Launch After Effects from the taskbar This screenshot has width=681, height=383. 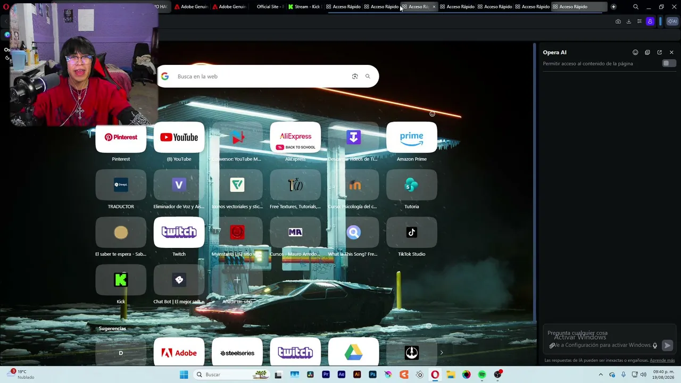341,374
